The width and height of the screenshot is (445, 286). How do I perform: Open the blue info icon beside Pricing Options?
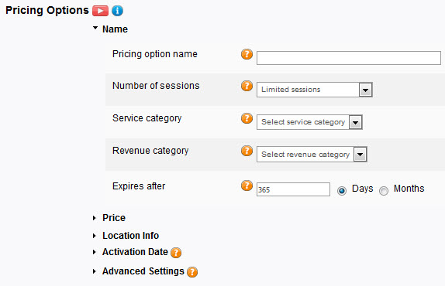[x=117, y=11]
